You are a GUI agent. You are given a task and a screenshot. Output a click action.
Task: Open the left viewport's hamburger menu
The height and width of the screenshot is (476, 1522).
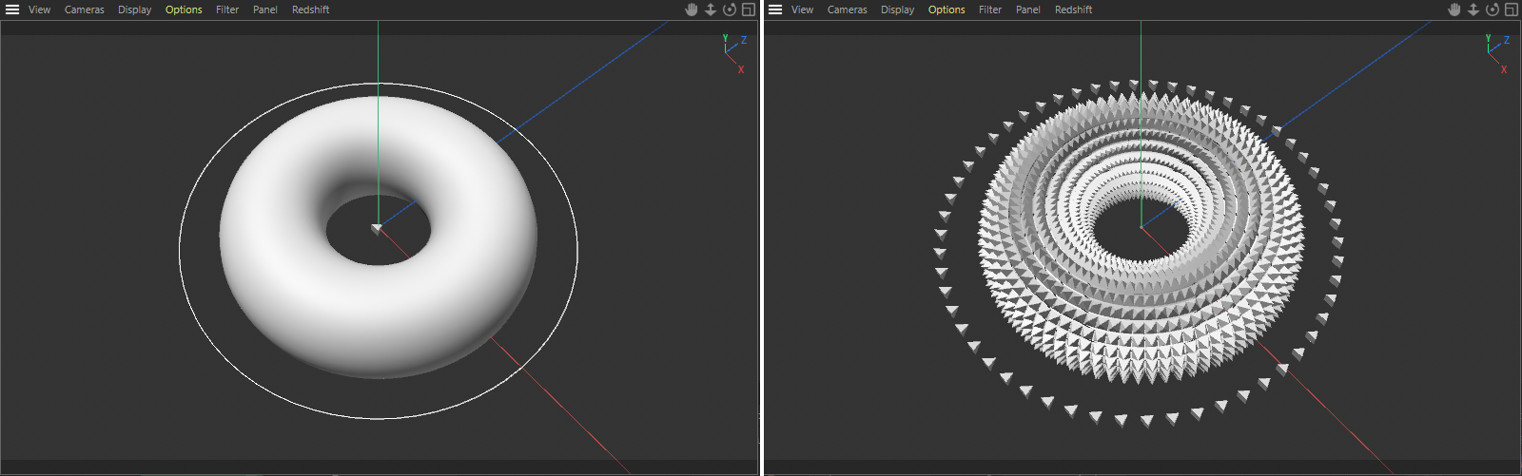point(12,10)
